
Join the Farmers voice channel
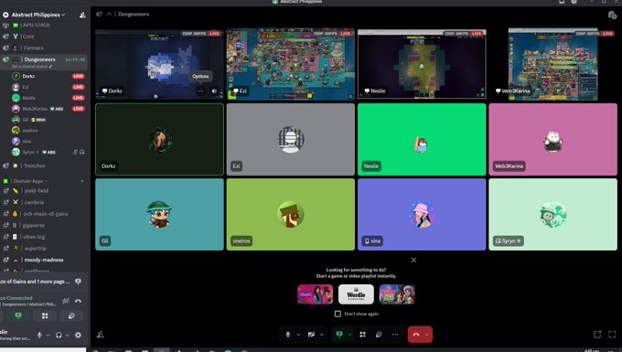coord(44,48)
